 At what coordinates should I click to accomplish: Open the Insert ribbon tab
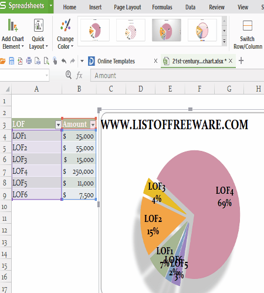(95, 7)
